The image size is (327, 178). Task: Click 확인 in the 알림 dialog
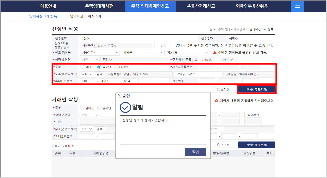[196, 152]
